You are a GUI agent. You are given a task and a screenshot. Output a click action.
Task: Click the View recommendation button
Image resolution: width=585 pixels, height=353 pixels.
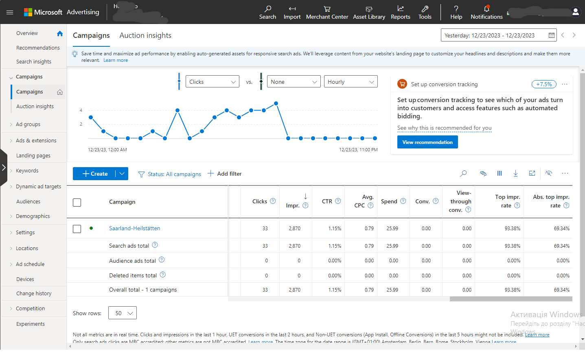[x=427, y=142]
